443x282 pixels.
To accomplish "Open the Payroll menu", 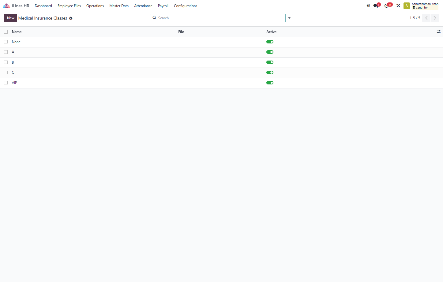I will [x=163, y=6].
